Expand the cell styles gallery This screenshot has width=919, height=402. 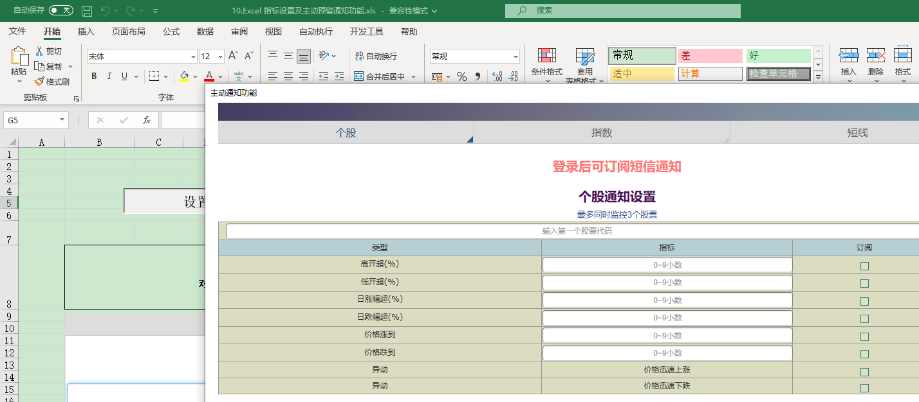819,77
